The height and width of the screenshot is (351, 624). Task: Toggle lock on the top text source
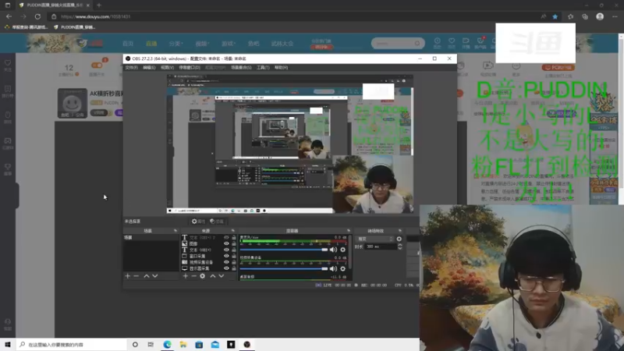tap(233, 237)
